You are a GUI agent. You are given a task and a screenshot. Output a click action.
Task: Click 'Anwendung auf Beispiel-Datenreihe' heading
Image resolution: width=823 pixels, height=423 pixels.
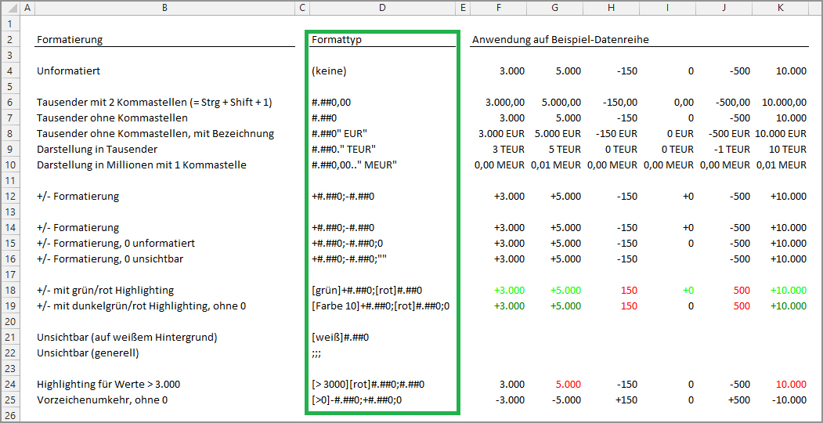pos(560,40)
